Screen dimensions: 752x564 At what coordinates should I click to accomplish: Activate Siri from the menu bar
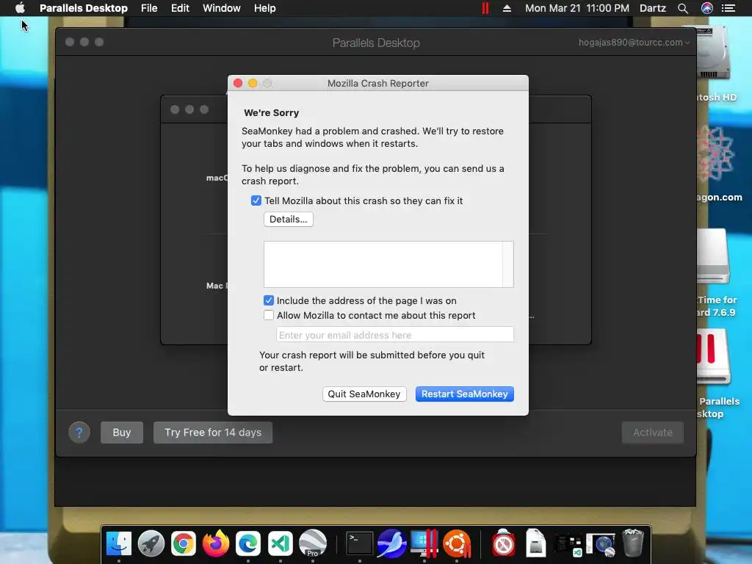tap(707, 8)
